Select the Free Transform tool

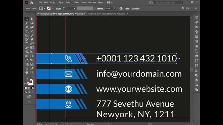[32, 48]
